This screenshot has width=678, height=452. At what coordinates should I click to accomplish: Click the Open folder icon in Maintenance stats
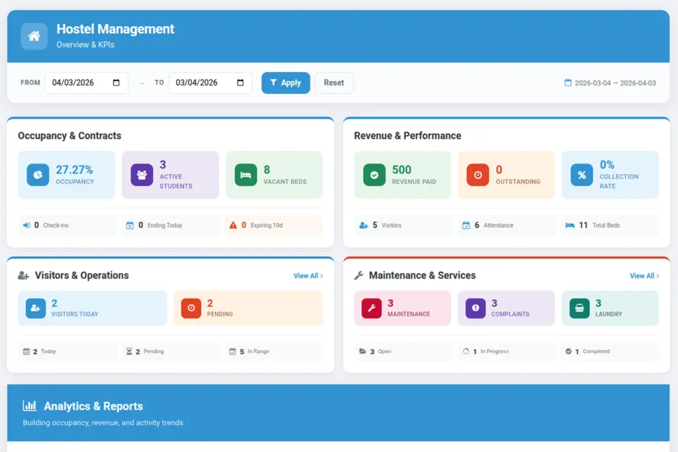363,351
